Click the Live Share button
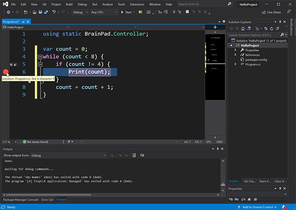The width and height of the screenshot is (296, 210). [272, 12]
